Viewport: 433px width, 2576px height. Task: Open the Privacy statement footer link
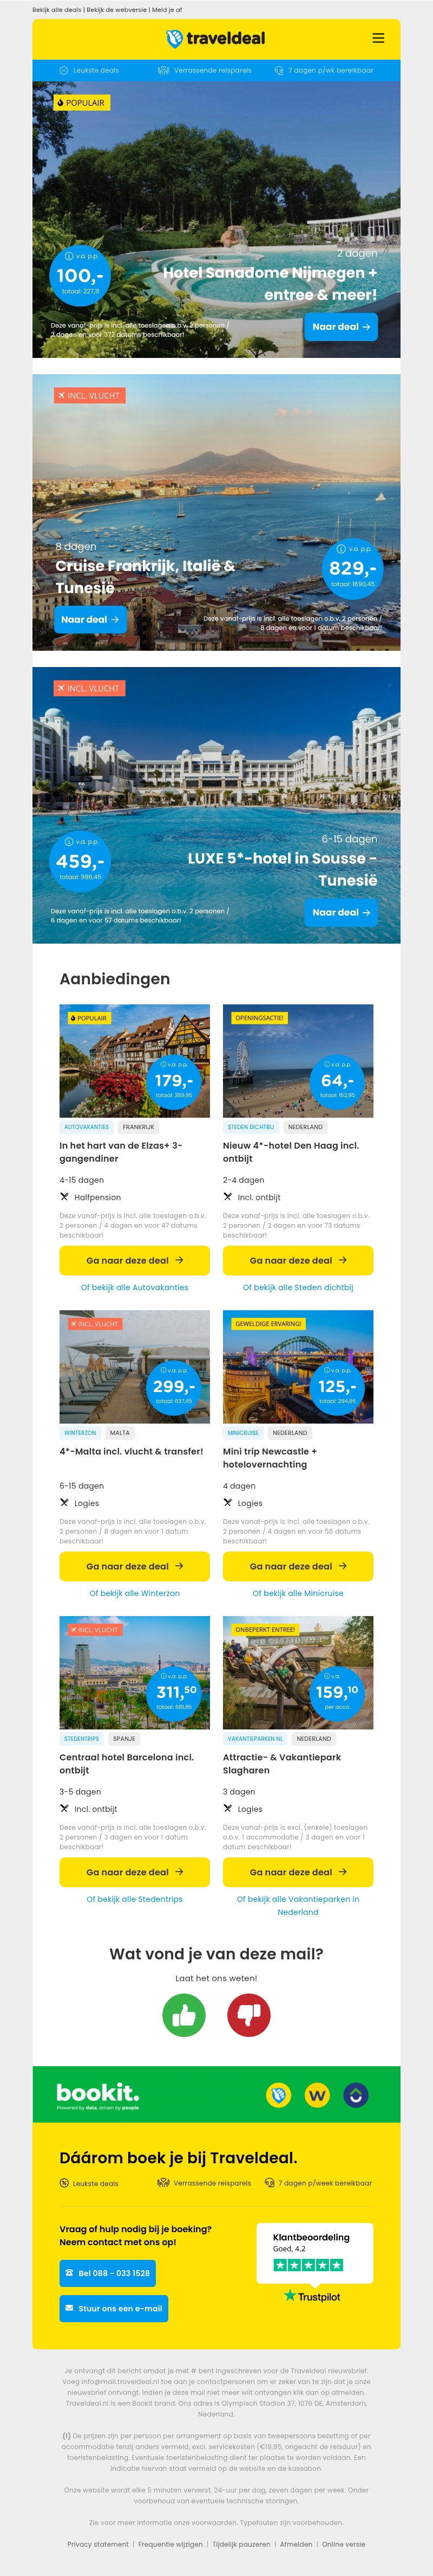tap(98, 2544)
